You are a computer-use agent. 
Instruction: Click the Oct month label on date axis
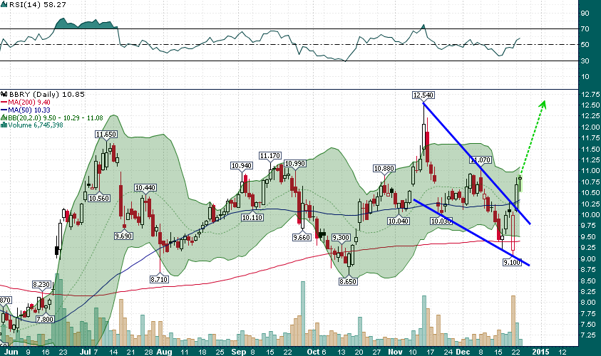tap(313, 352)
